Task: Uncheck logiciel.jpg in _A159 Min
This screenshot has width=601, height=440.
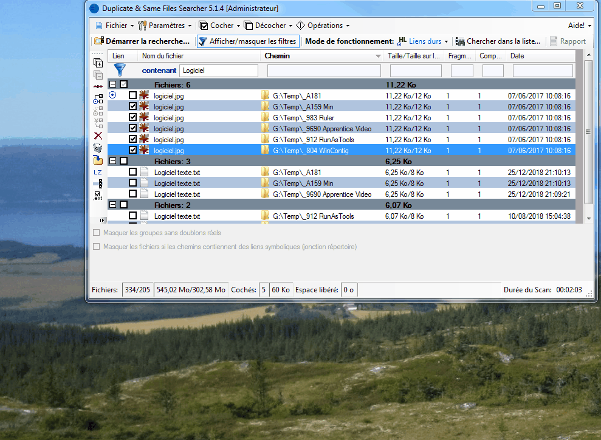Action: (132, 106)
